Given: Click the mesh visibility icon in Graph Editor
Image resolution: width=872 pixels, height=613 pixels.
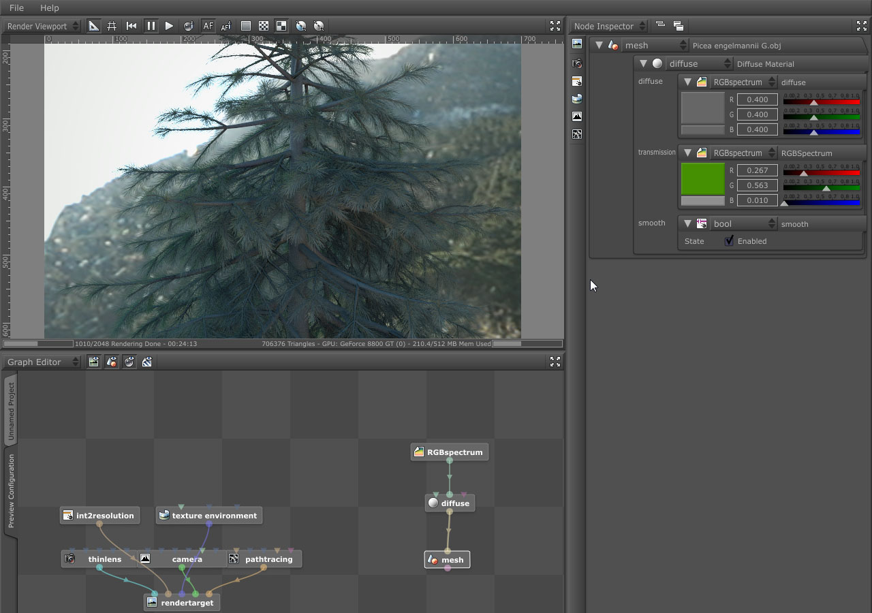Looking at the screenshot, I should 112,362.
